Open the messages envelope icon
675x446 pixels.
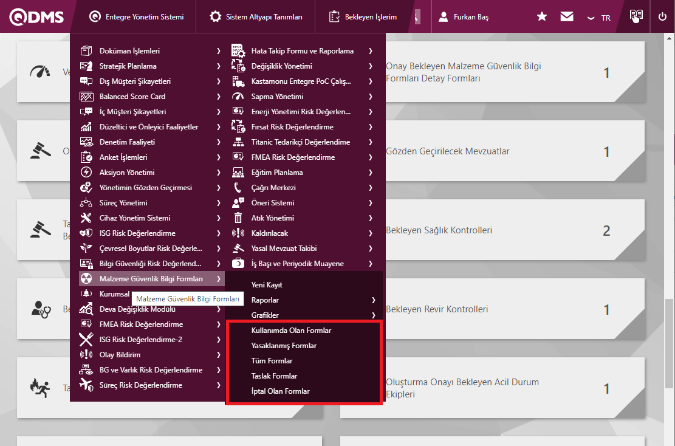click(567, 17)
